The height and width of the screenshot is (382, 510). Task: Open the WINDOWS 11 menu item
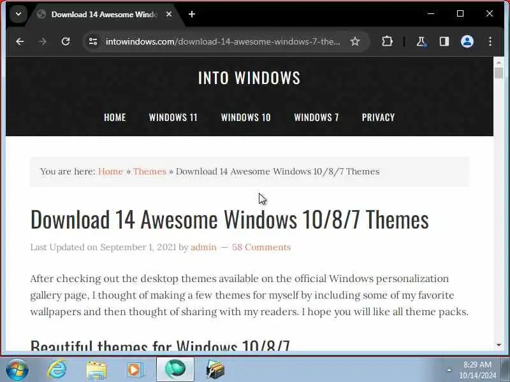173,117
